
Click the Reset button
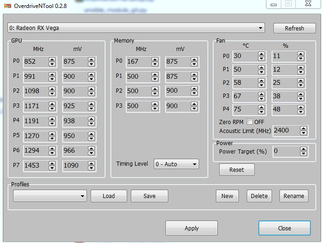pyautogui.click(x=237, y=169)
